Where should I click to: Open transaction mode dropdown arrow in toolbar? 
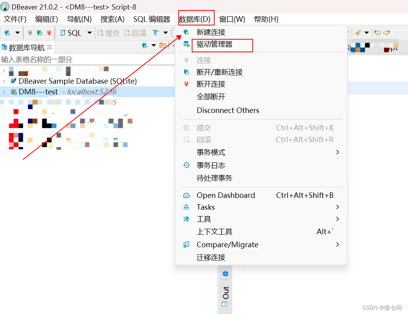click(x=165, y=33)
